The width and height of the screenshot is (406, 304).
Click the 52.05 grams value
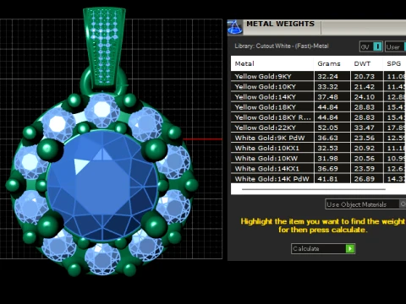pos(327,128)
